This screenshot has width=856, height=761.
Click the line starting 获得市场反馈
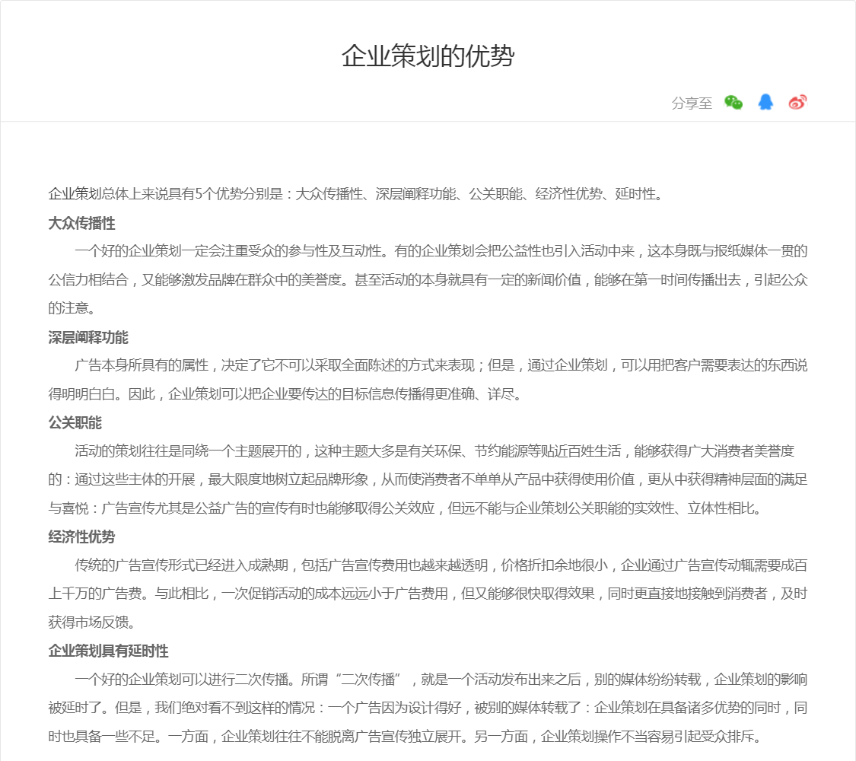[x=91, y=622]
